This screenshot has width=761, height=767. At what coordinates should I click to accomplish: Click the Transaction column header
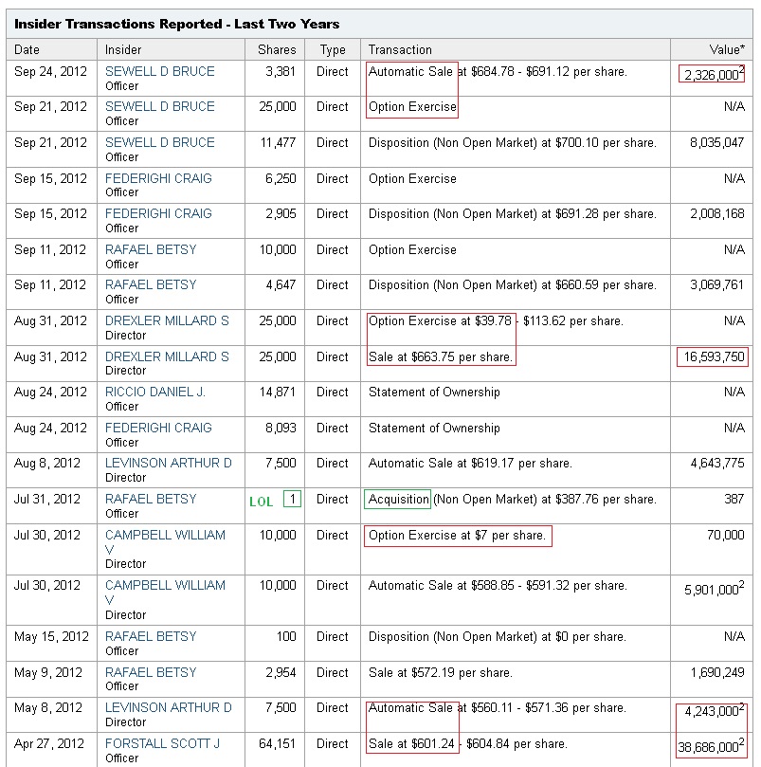click(x=400, y=49)
